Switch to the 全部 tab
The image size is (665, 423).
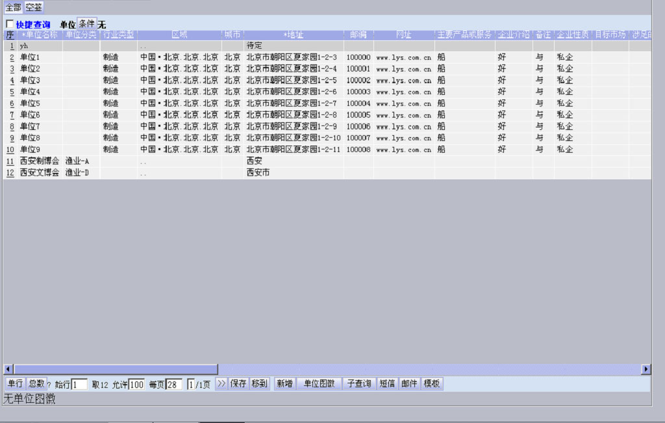pyautogui.click(x=13, y=8)
